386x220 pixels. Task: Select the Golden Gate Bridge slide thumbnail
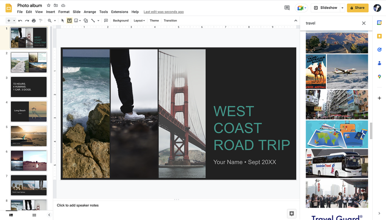[29, 38]
